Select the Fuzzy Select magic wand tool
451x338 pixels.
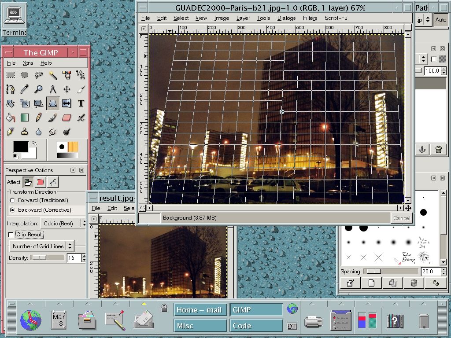(x=53, y=75)
